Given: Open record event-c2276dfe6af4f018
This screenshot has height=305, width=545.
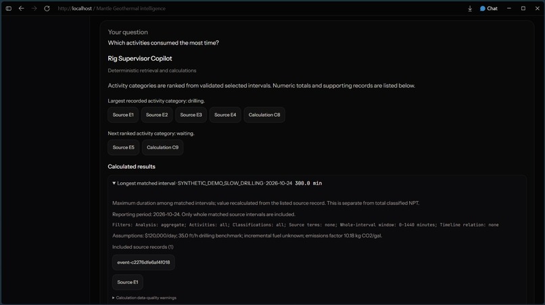Looking at the screenshot, I should click(143, 262).
